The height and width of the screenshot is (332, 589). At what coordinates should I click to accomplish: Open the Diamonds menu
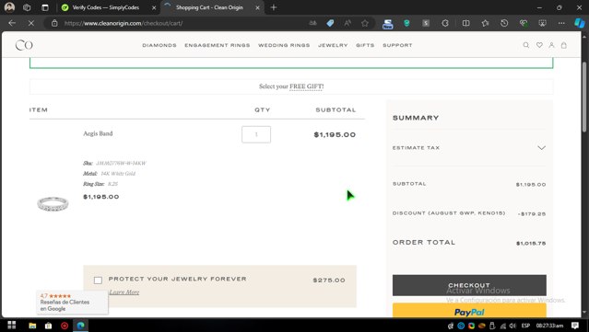coord(159,45)
